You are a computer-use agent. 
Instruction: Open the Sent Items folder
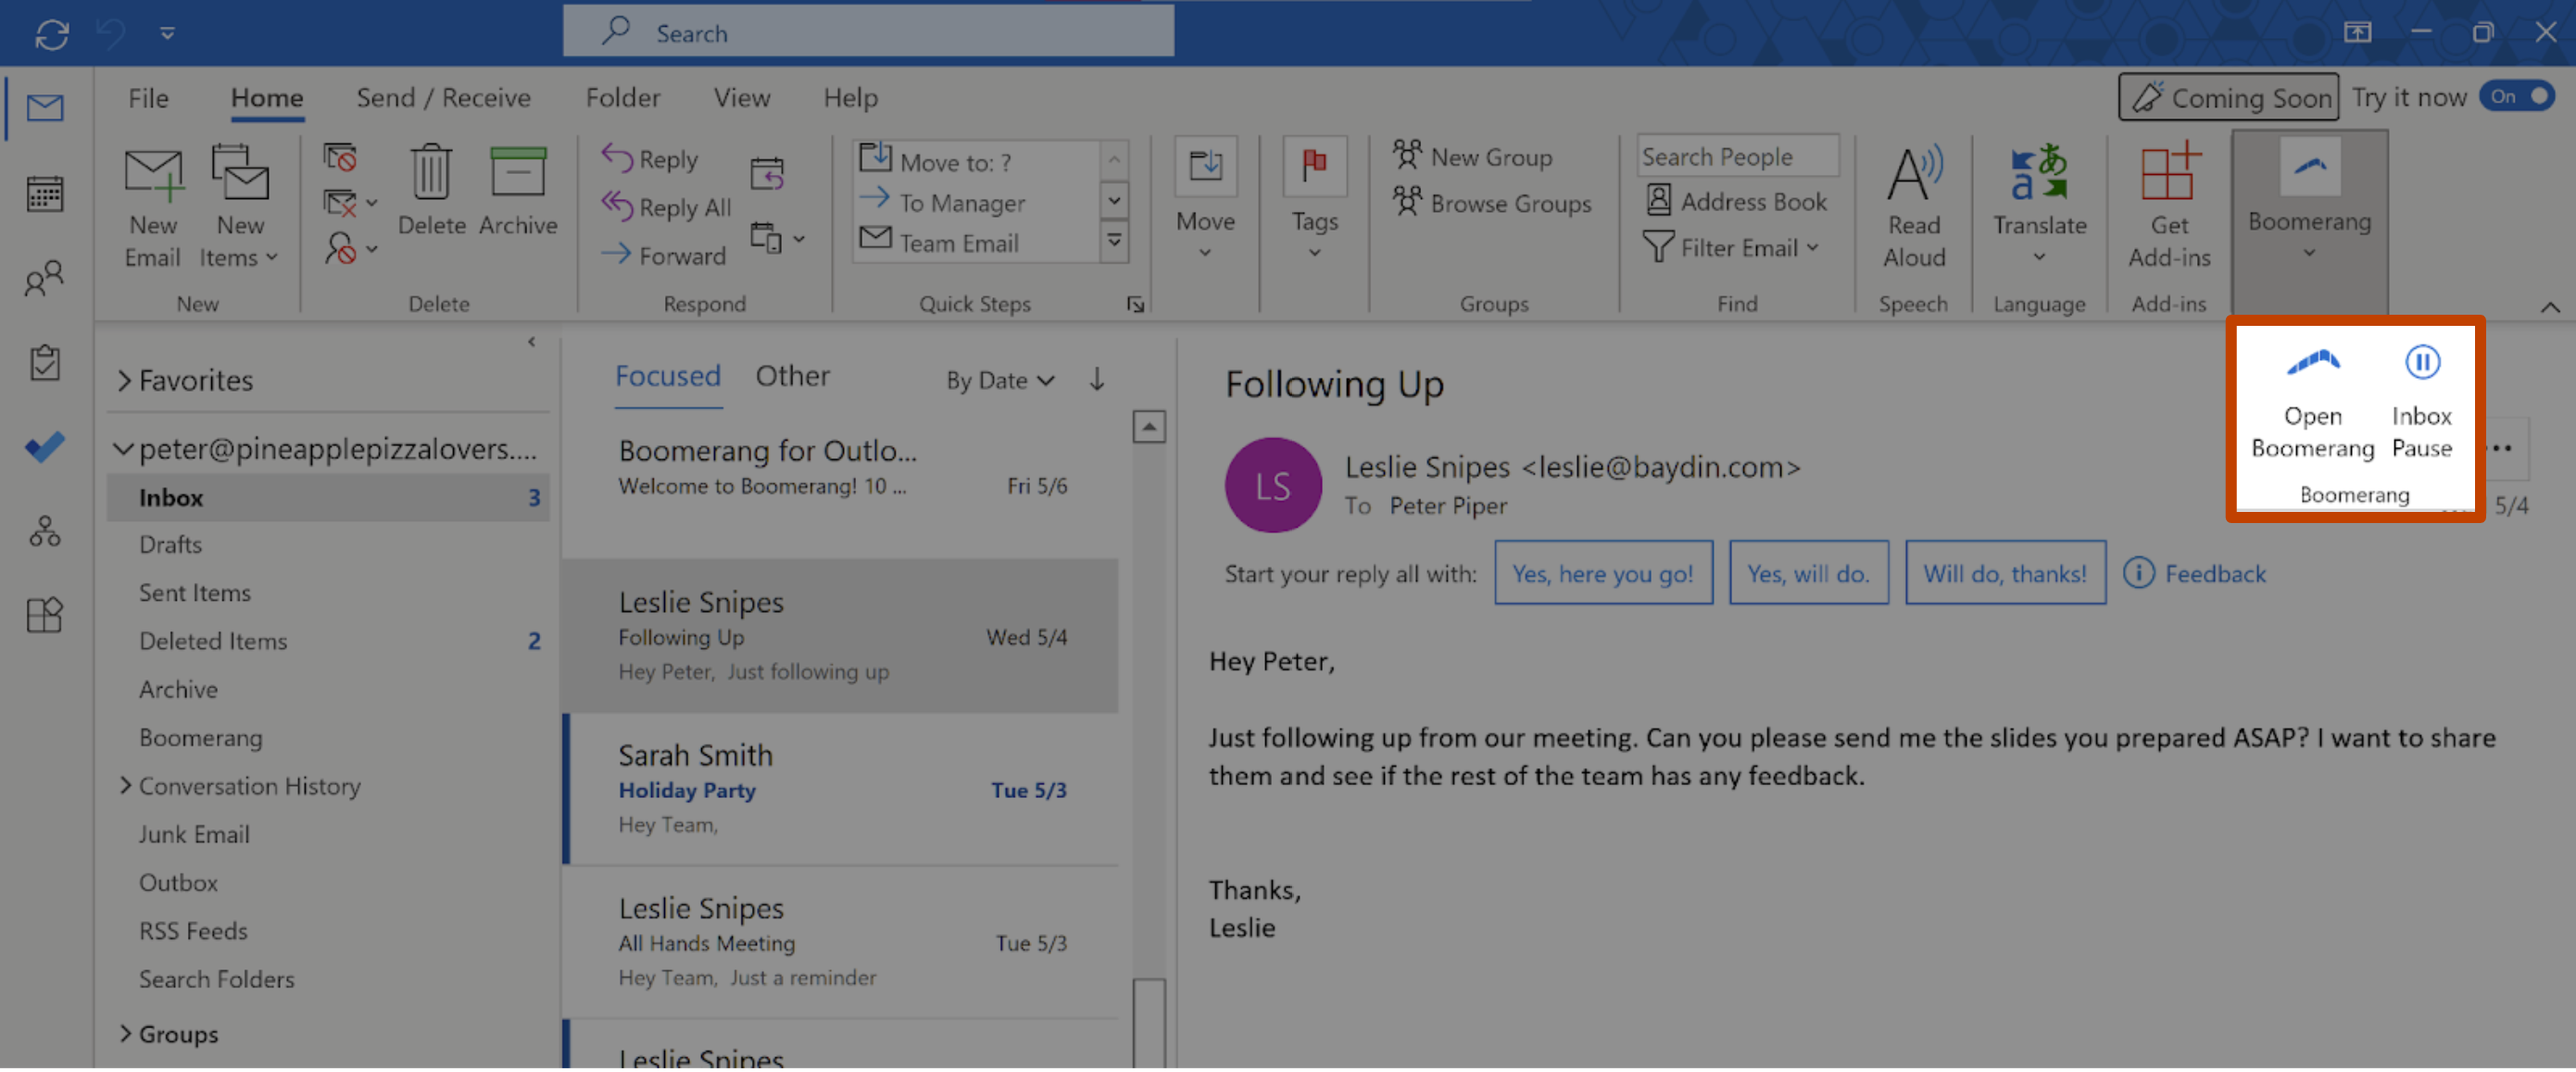click(x=328, y=592)
